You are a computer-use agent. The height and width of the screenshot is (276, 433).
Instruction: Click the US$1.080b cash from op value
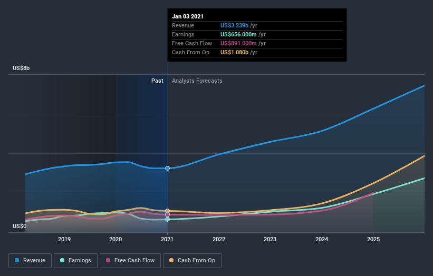[234, 52]
